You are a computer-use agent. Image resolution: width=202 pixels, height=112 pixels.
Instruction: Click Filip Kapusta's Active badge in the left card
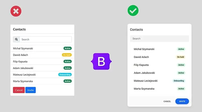pyautogui.click(x=68, y=62)
